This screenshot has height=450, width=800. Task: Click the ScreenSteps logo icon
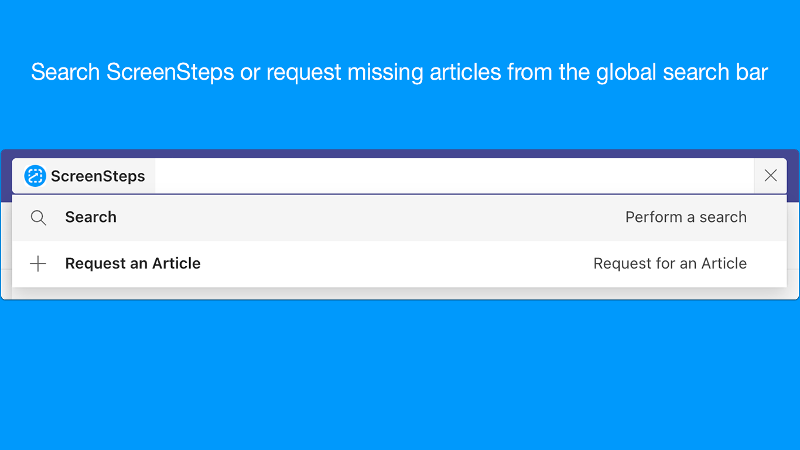point(35,176)
